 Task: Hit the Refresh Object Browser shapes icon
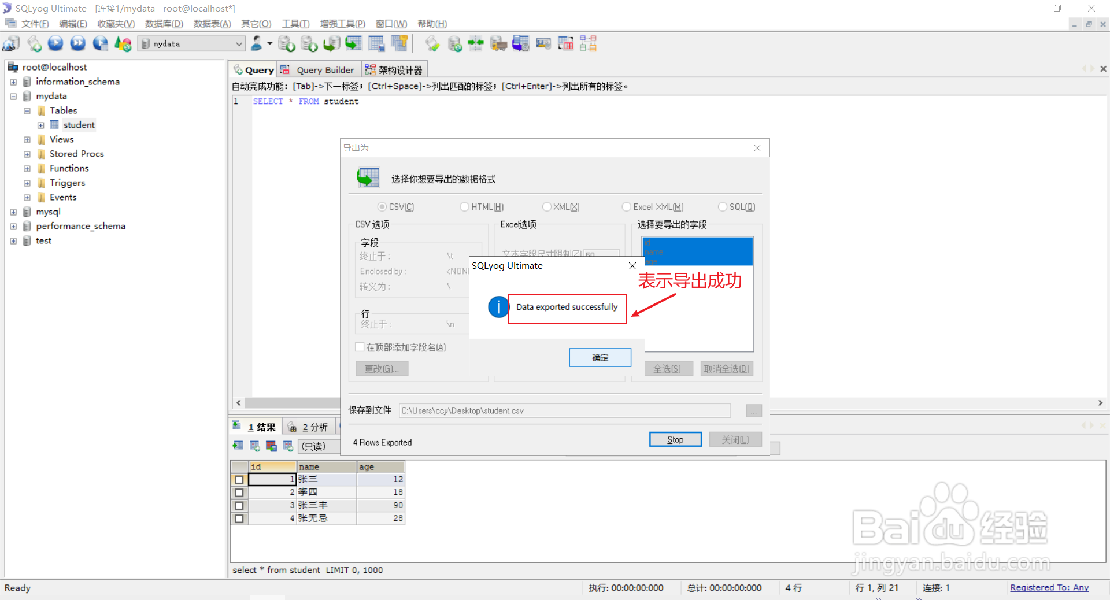[x=123, y=43]
